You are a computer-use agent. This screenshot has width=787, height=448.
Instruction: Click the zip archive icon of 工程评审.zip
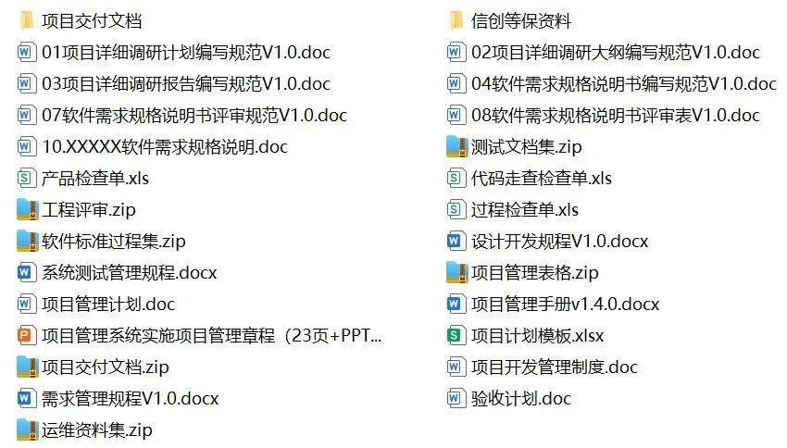(27, 210)
